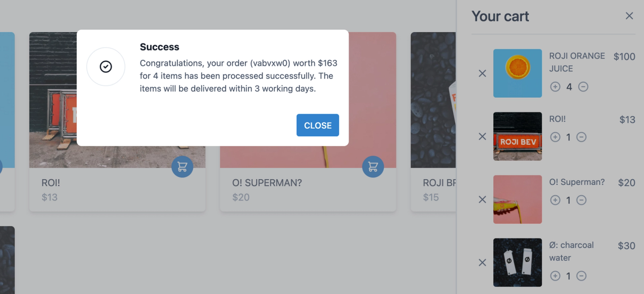Click the success checkmark icon in the dialog

click(106, 66)
